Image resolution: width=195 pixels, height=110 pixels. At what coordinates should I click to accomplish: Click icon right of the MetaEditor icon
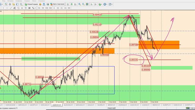point(44,4)
